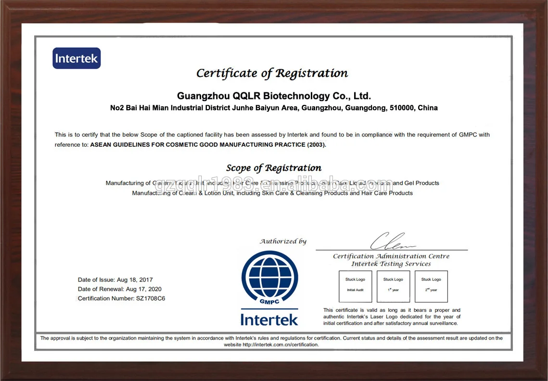Click the handwritten signature above the line
The image size is (548, 381).
point(392,241)
